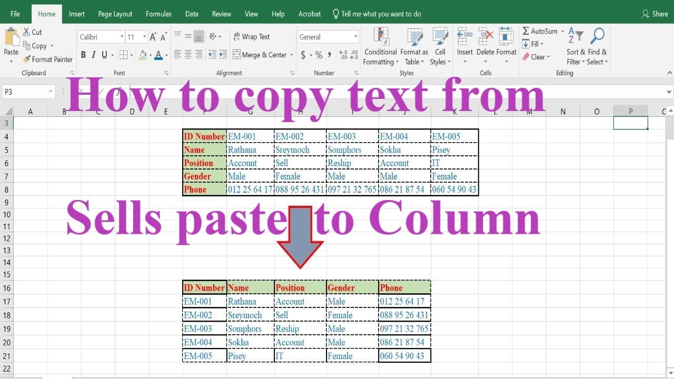Open Find & Select magnifier

pyautogui.click(x=597, y=37)
